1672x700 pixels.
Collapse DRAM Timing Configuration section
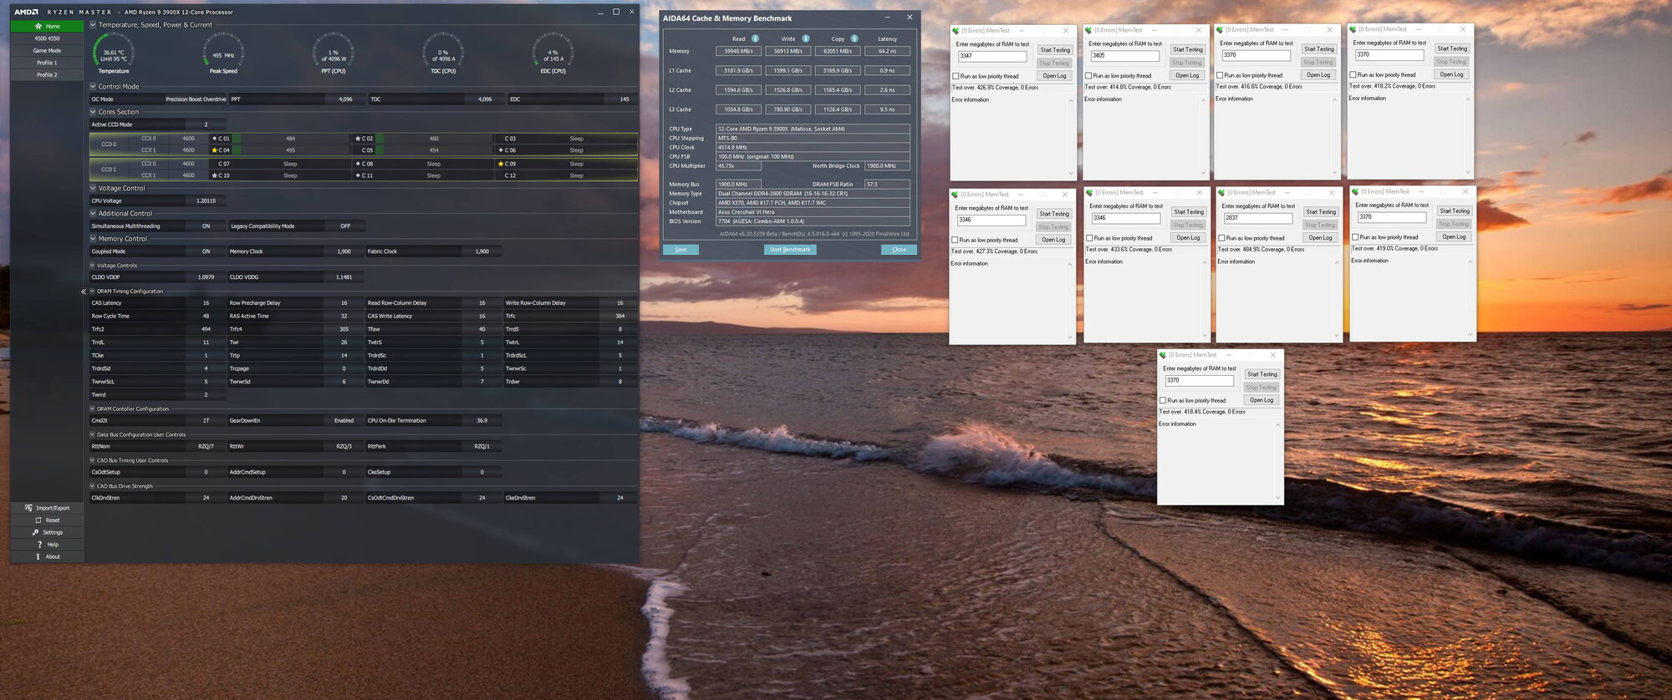(93, 292)
